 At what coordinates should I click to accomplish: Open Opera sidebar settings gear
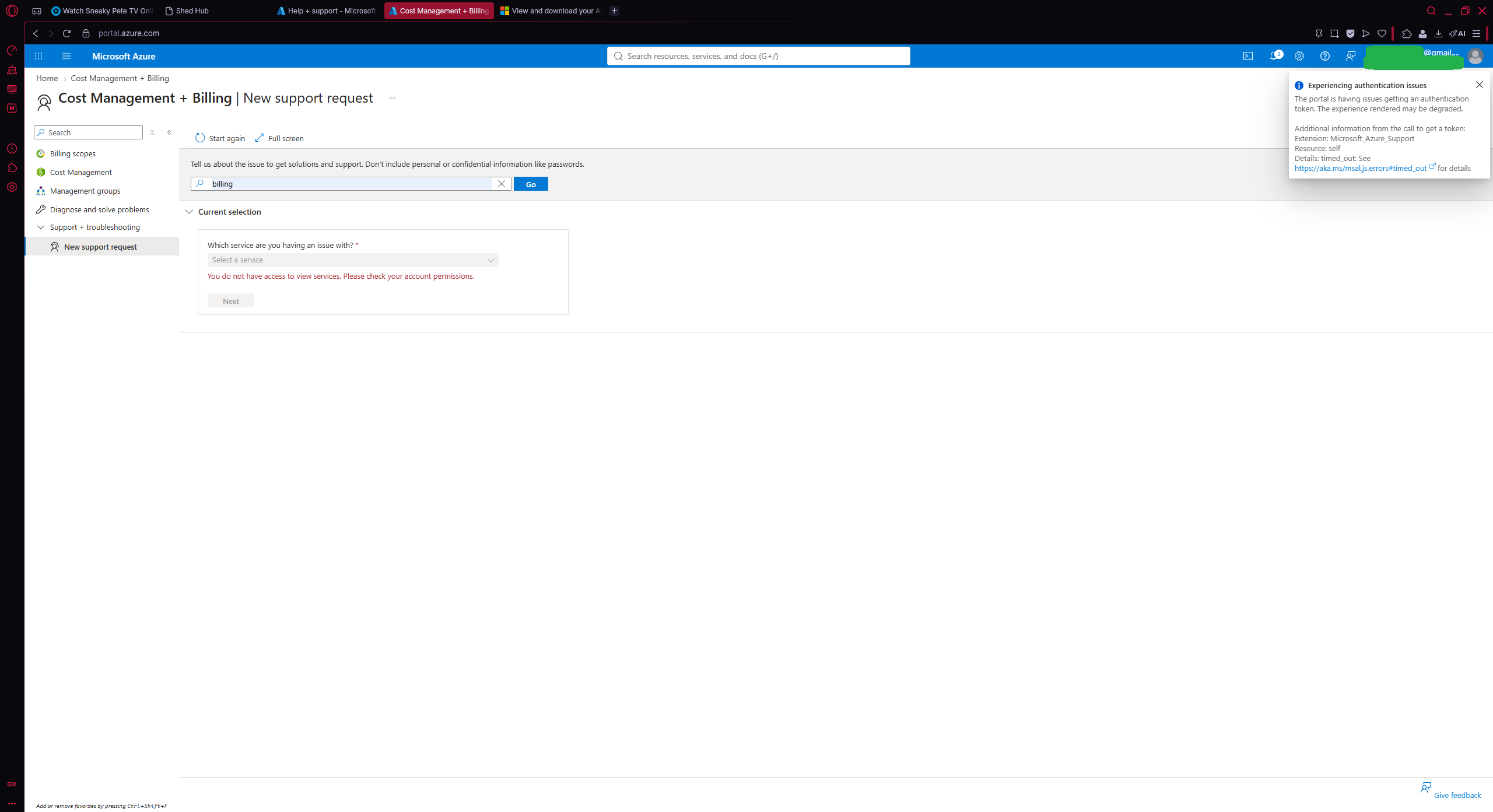click(12, 187)
